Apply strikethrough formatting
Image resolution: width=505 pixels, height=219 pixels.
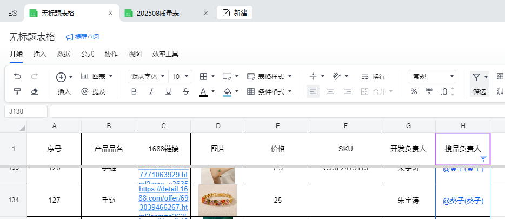186,91
